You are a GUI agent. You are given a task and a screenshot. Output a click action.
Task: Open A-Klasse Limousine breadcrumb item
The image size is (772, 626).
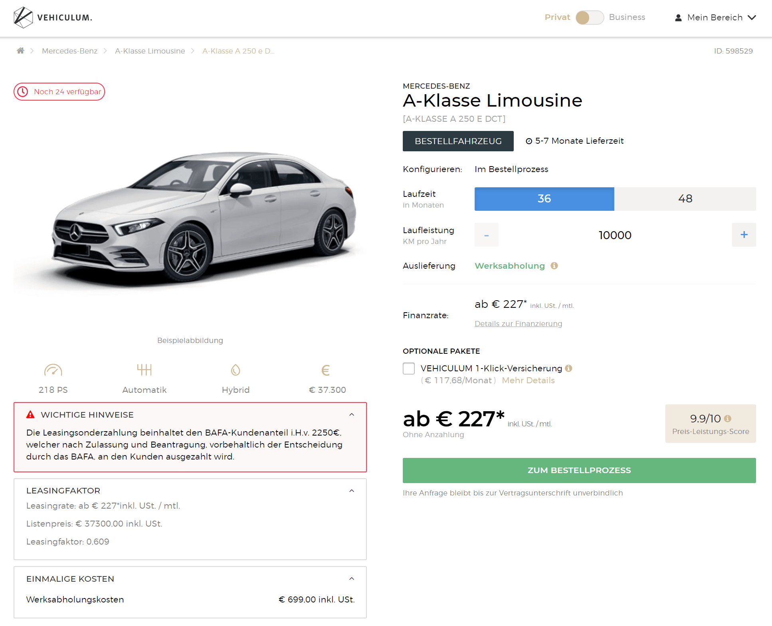150,51
